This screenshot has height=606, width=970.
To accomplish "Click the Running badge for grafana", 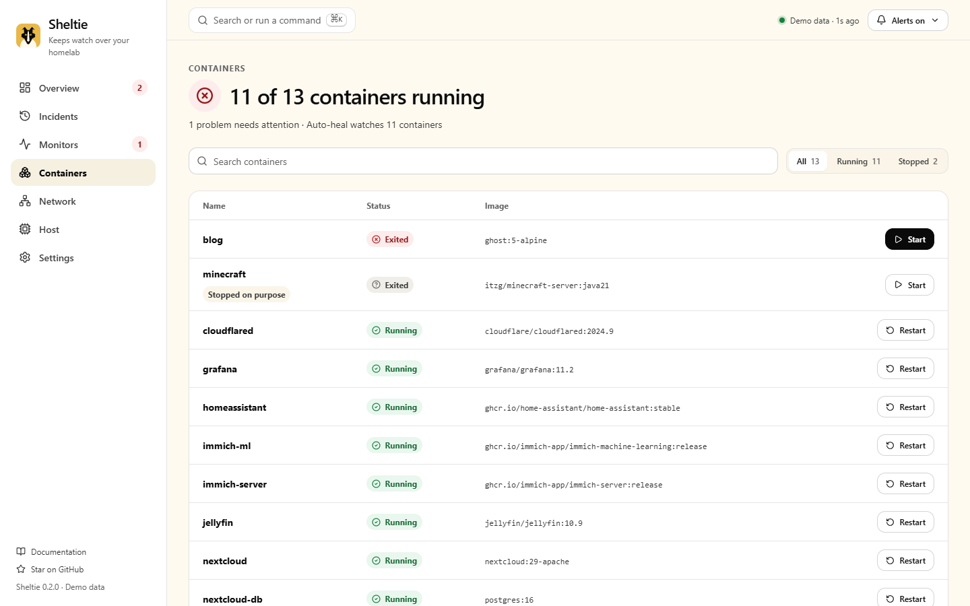I will pos(394,369).
